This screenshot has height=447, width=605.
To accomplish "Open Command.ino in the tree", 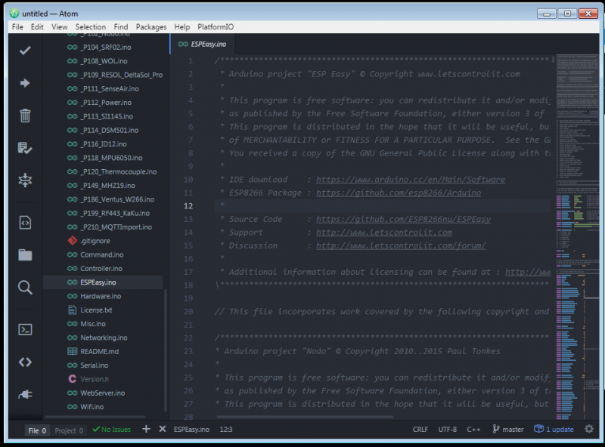I will point(102,254).
